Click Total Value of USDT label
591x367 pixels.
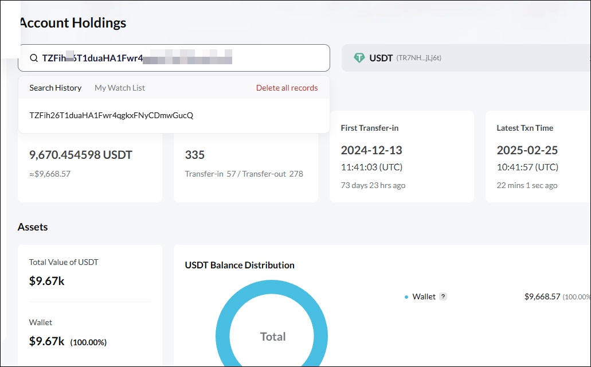pos(64,262)
